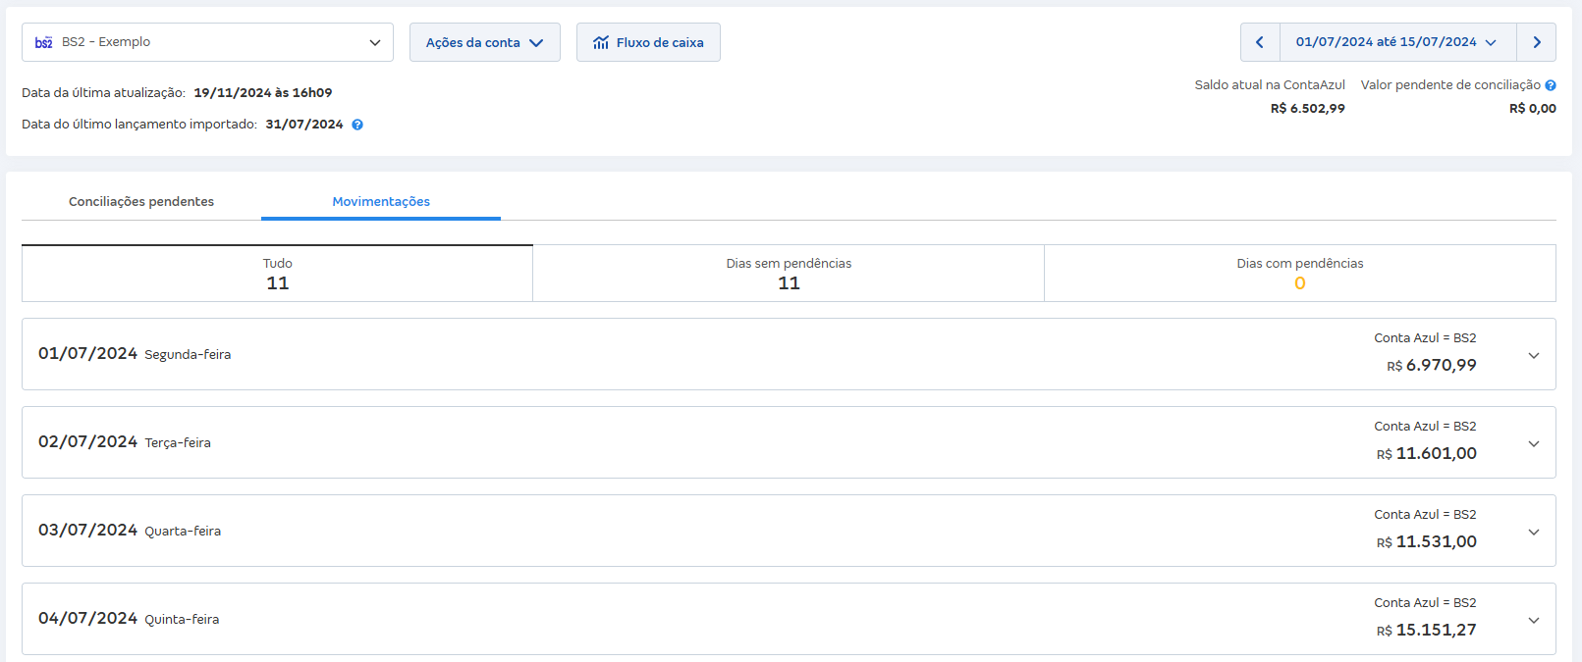Filter by Dias sem pendências
Viewport: 1582px width, 662px height.
[x=789, y=274]
